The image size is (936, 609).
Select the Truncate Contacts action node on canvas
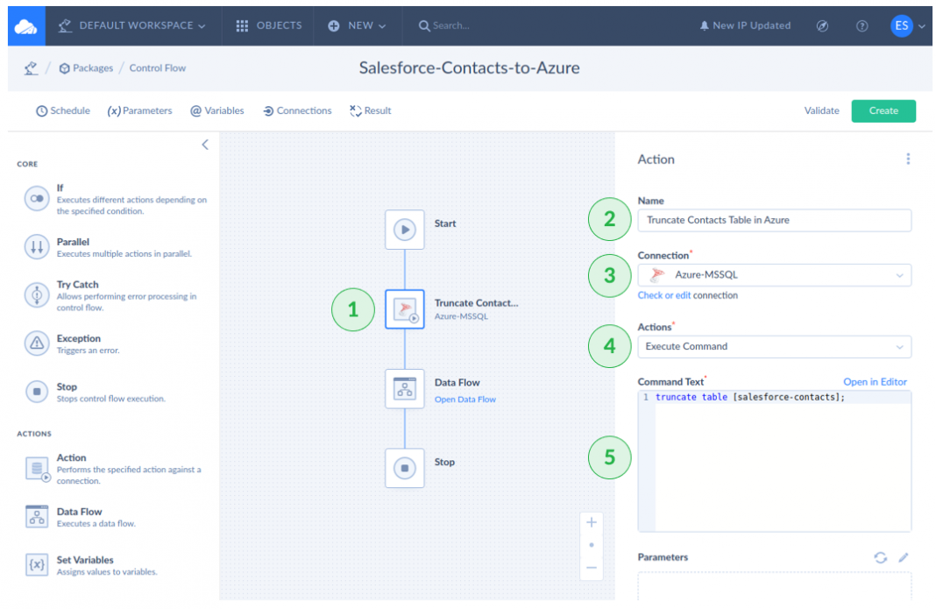[x=404, y=309]
